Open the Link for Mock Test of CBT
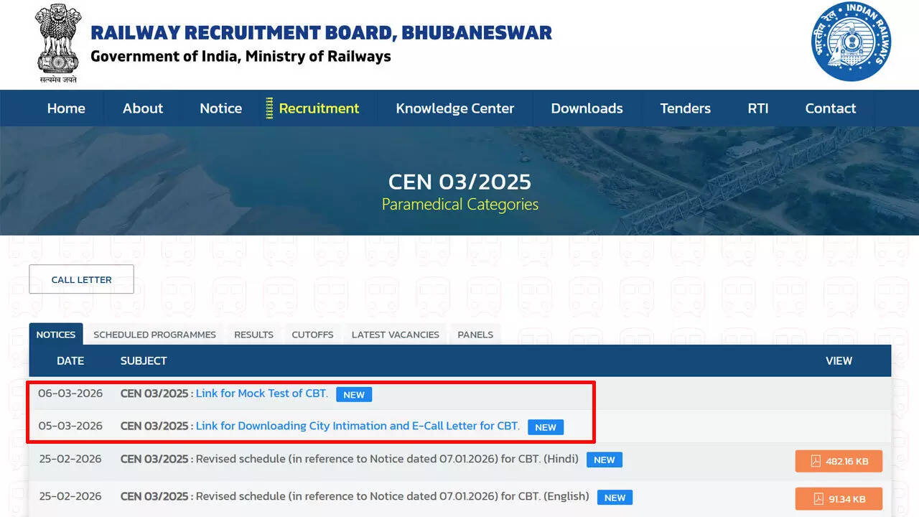Viewport: 919px width, 517px height. [x=261, y=393]
